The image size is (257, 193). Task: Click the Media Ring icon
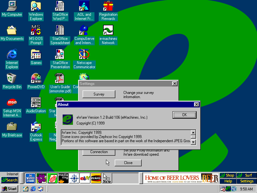(x=63, y=178)
